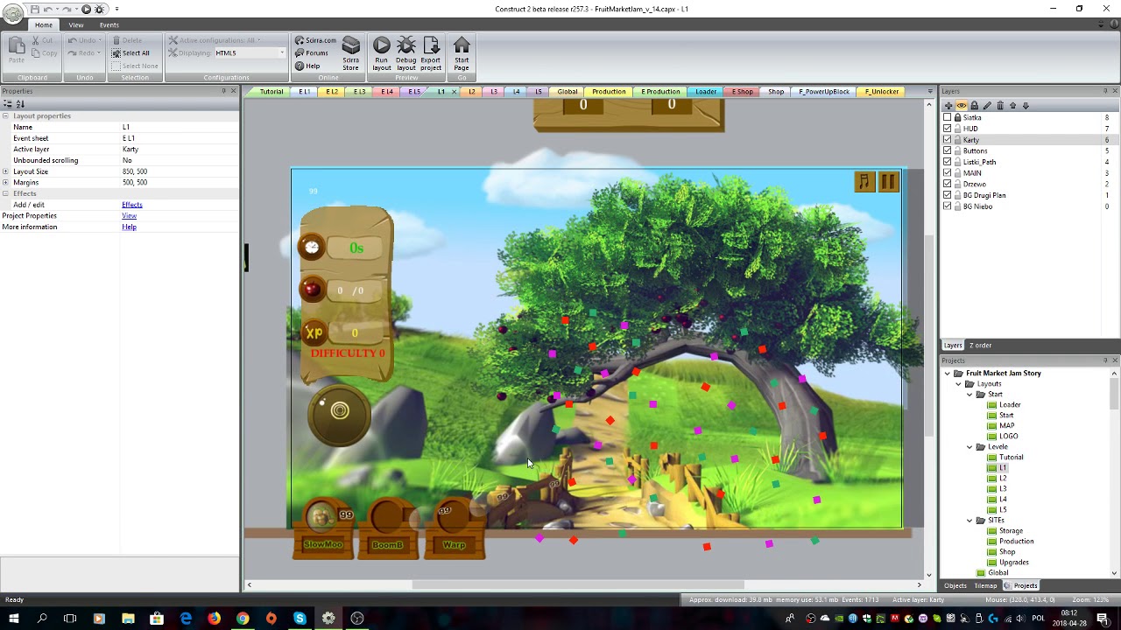Click the Help link under More information

(129, 227)
